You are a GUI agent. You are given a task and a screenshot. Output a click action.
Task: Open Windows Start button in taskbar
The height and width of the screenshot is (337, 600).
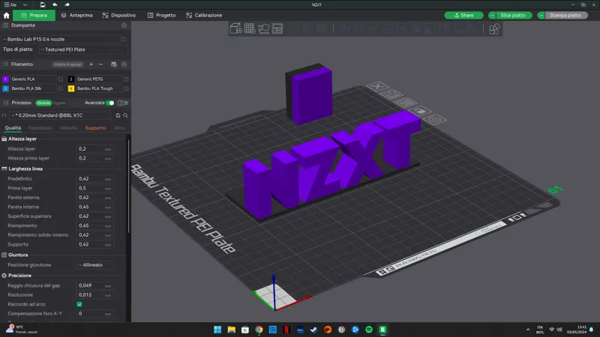(x=217, y=330)
